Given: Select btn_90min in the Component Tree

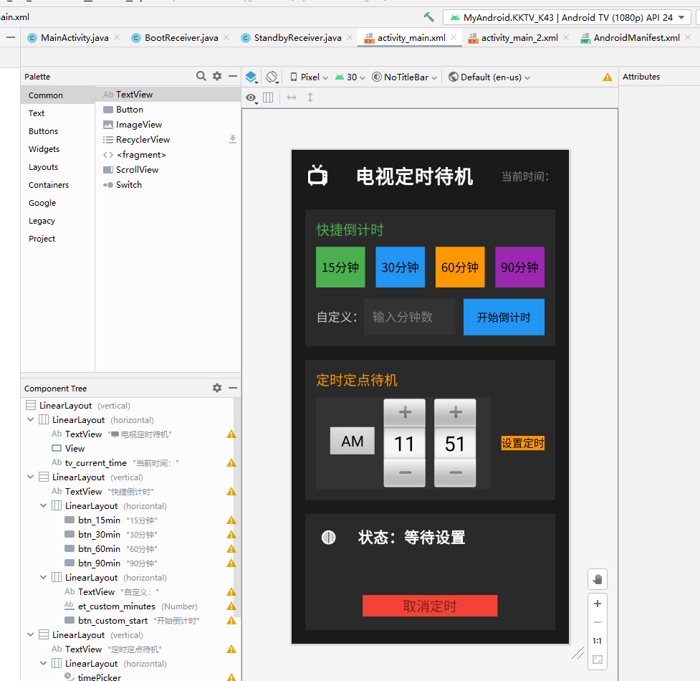Looking at the screenshot, I should click(x=100, y=563).
